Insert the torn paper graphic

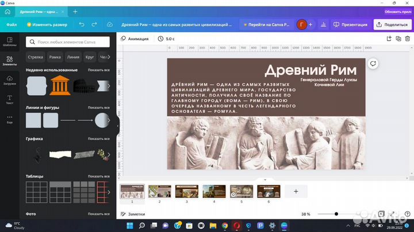tap(60, 154)
